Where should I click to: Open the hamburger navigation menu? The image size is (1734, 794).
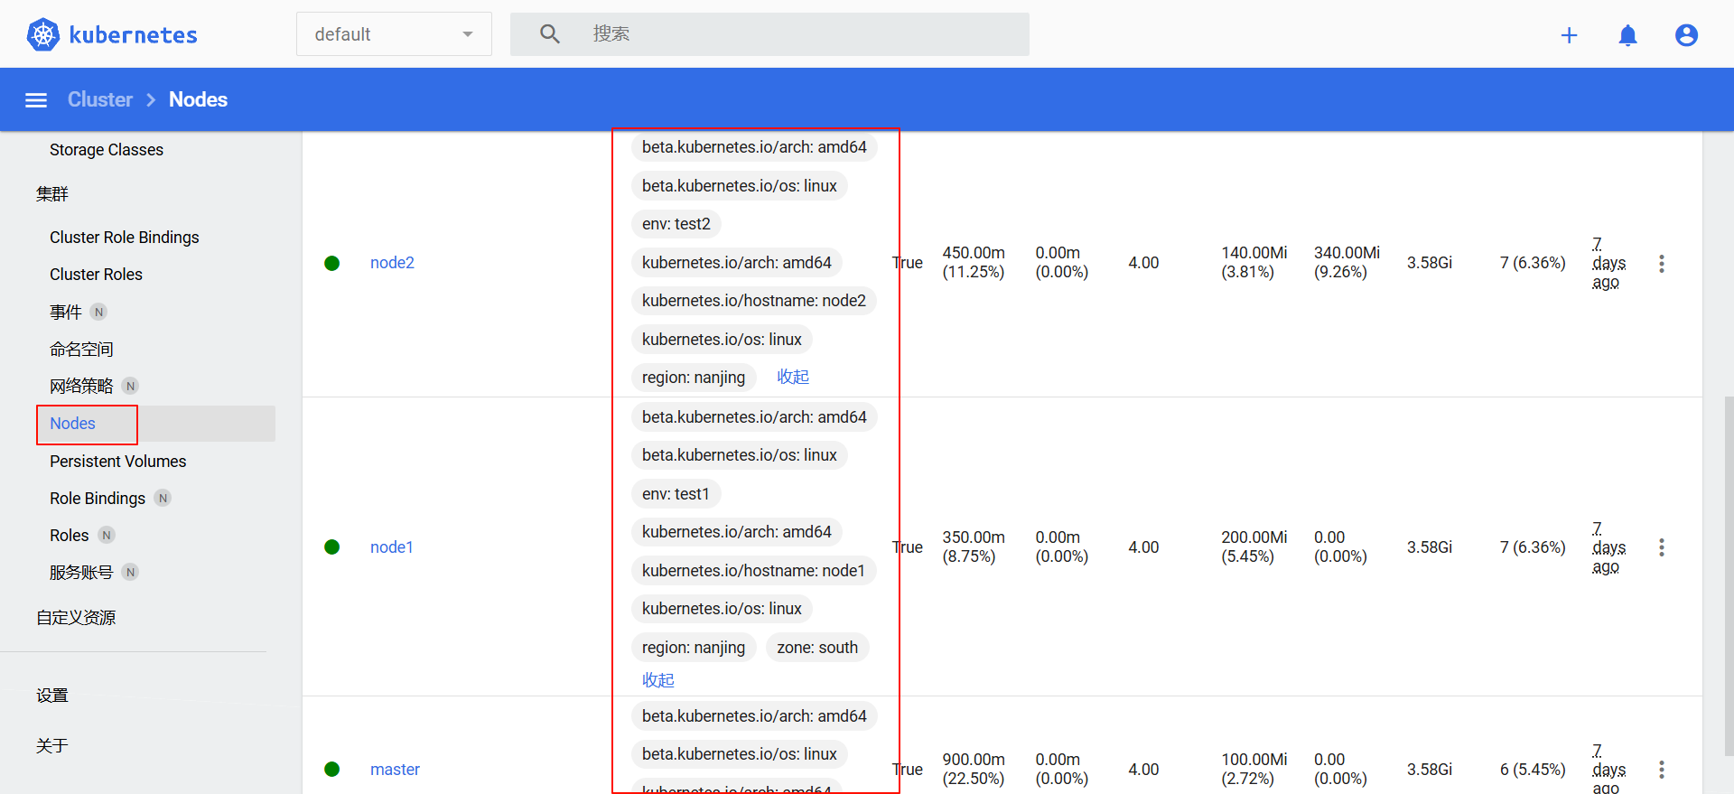pyautogui.click(x=36, y=100)
